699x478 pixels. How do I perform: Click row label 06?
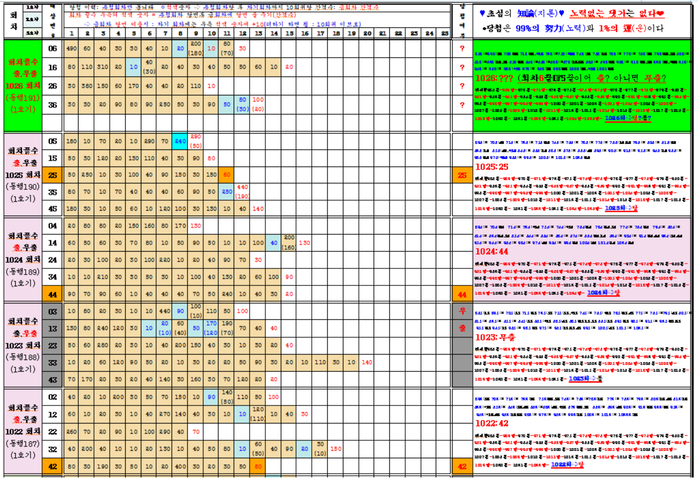click(x=52, y=48)
